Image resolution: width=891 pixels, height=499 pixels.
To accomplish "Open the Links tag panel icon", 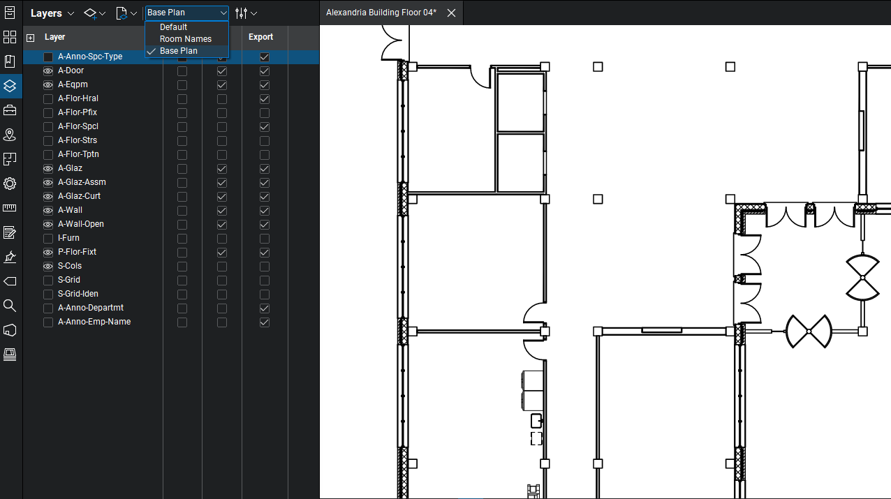I will point(10,281).
